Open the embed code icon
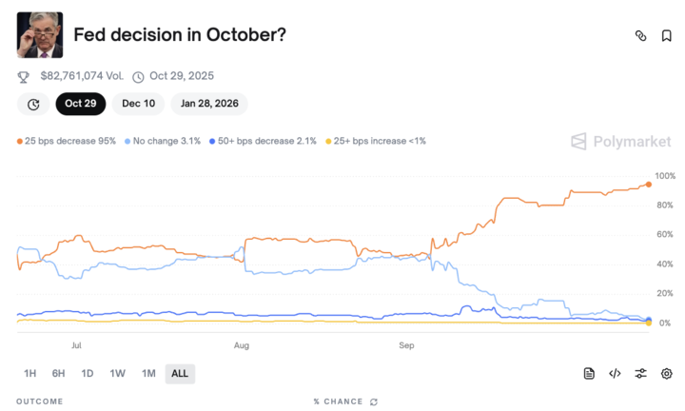 coord(615,374)
